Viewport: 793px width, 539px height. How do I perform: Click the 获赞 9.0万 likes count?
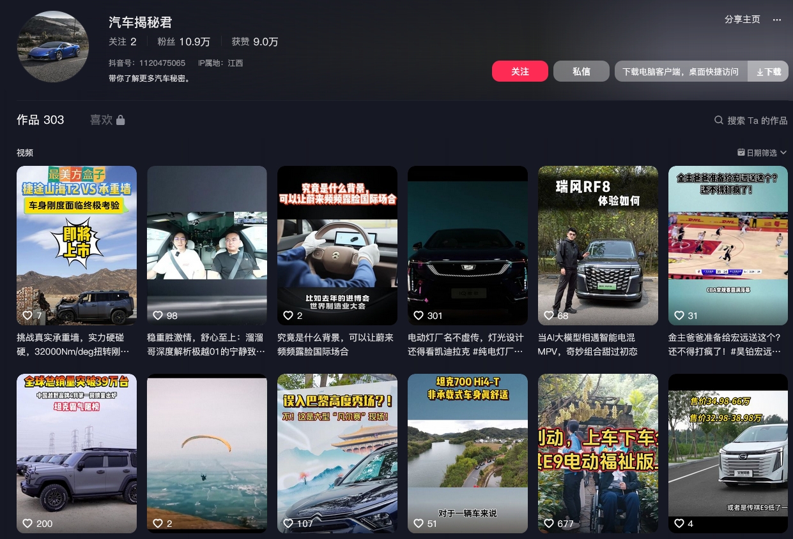pyautogui.click(x=255, y=41)
